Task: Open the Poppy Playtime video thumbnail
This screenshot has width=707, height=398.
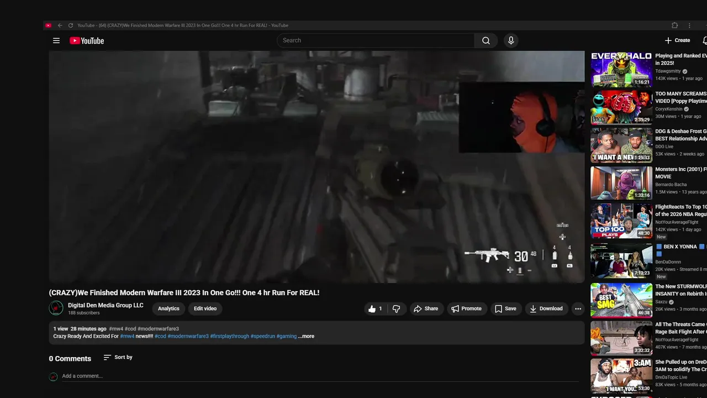Action: pyautogui.click(x=621, y=107)
